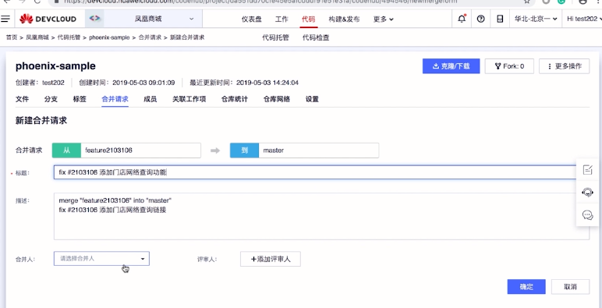602x308 pixels.
Task: Click the blue 到 target label
Action: click(245, 150)
